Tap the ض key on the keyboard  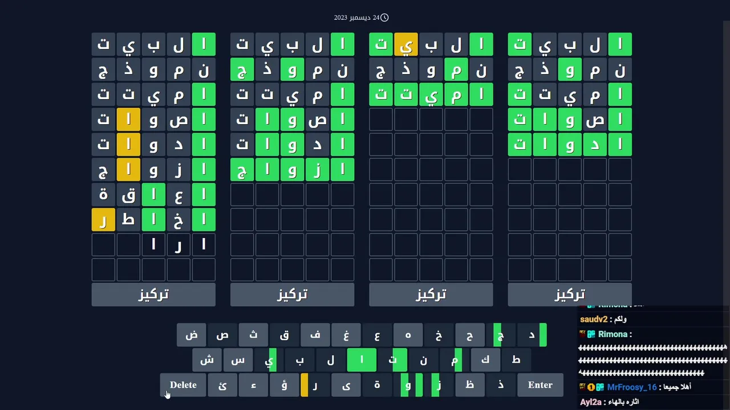point(192,335)
